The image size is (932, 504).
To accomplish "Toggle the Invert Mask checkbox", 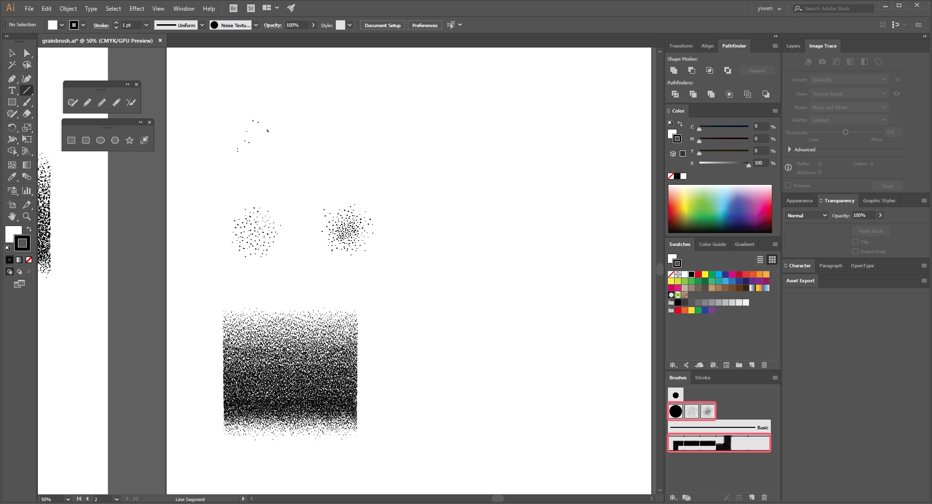I will click(x=855, y=251).
